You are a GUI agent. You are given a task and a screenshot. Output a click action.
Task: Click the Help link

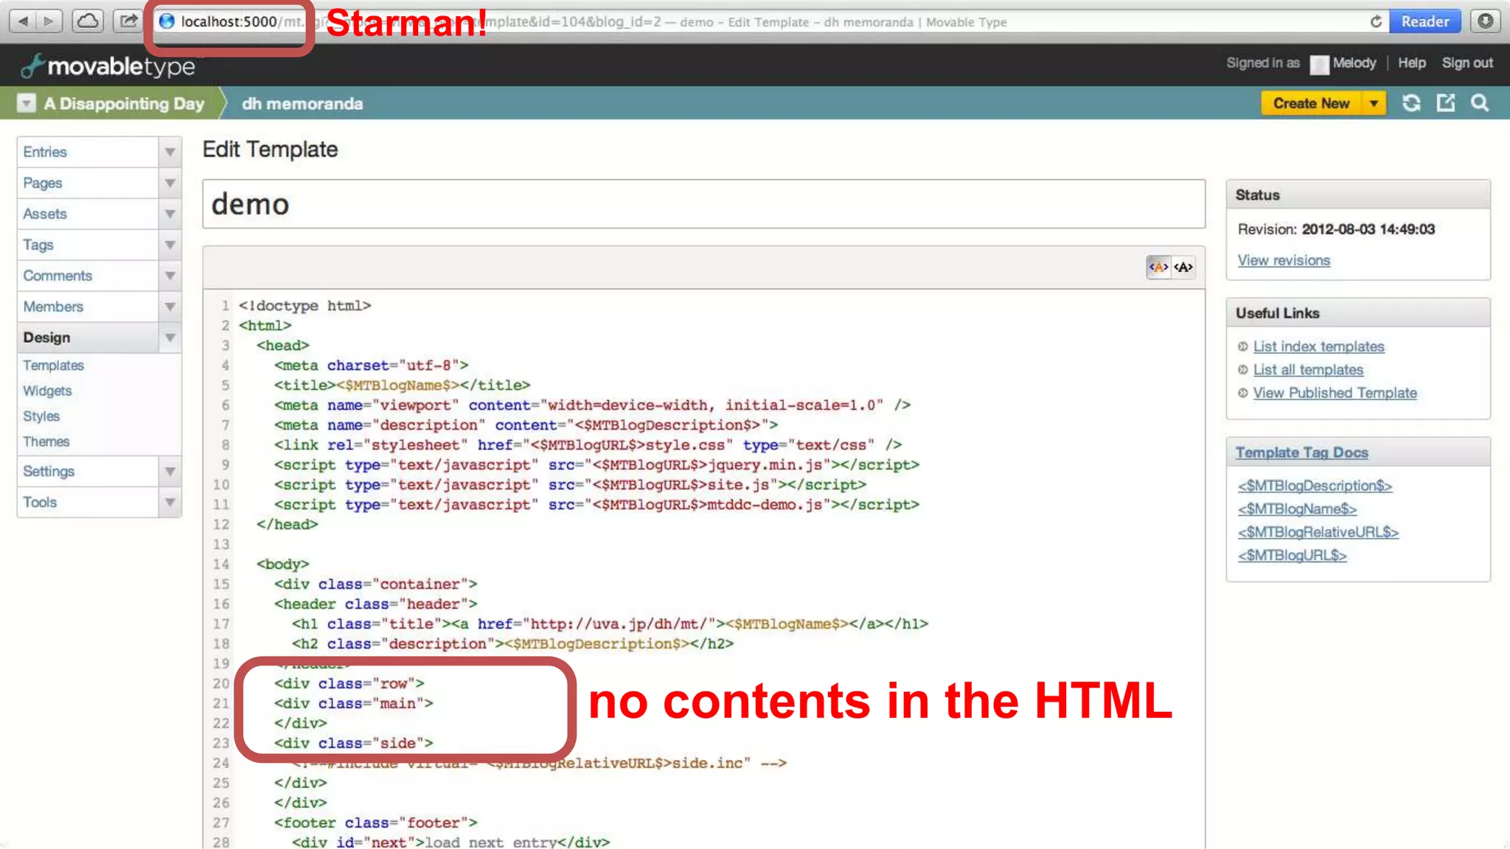click(x=1412, y=63)
